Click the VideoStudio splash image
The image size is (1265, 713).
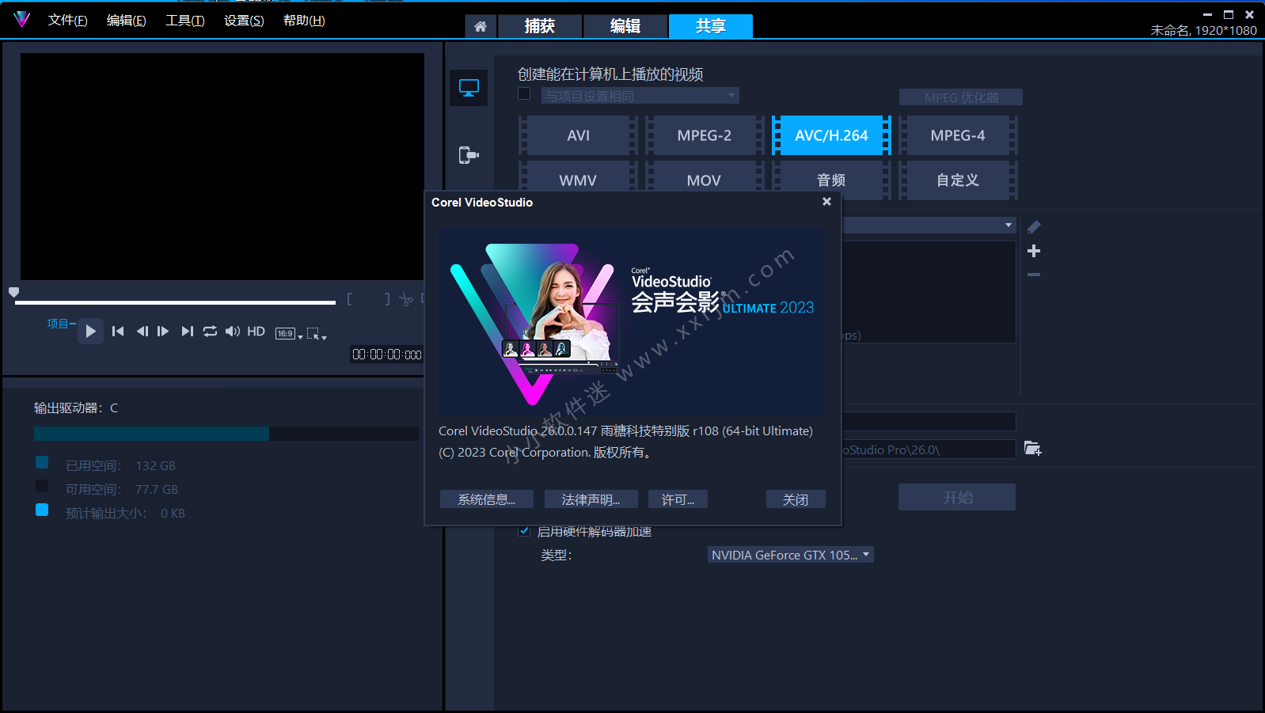click(x=632, y=322)
